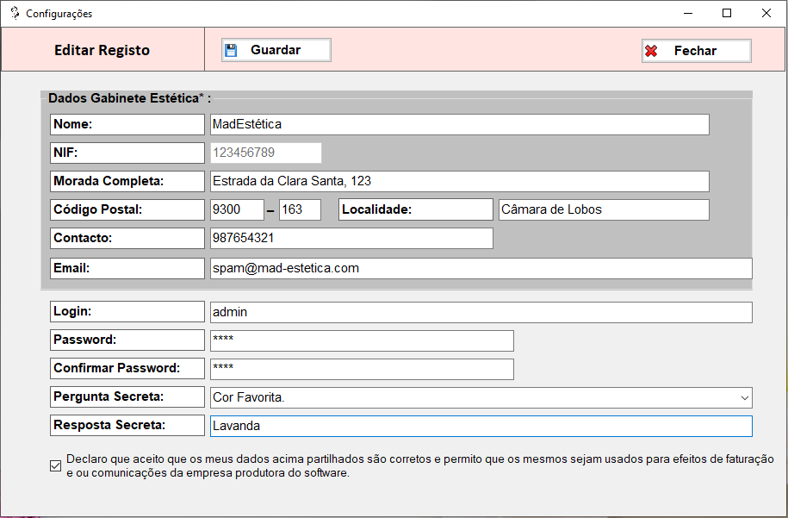Expand the Pergunta Secreta dropdown arrow
Image resolution: width=788 pixels, height=518 pixels.
click(744, 397)
